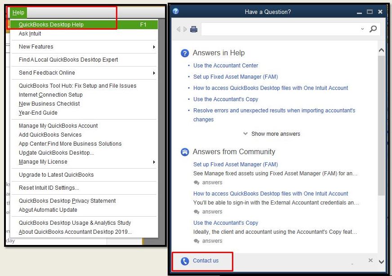Open the search history dropdown arrow
Screen dimensions: 392x276
(362, 29)
